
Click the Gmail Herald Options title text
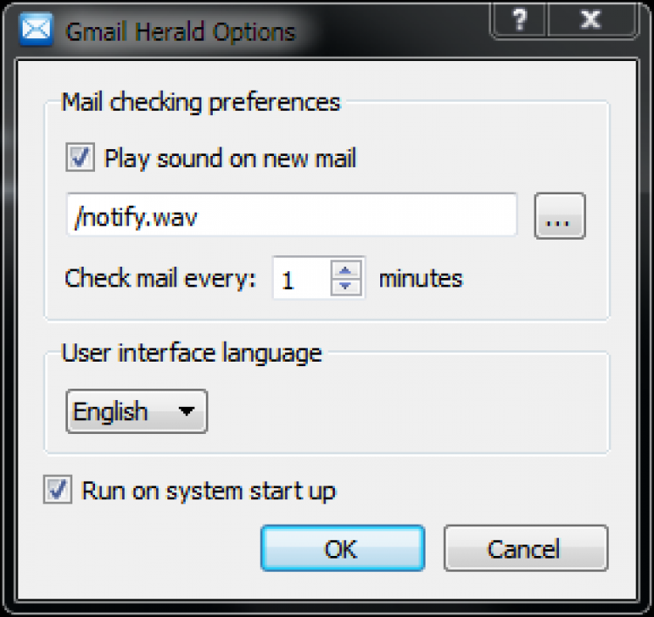(x=181, y=32)
